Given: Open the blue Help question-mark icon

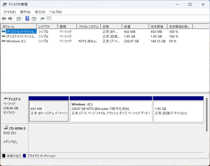Looking at the screenshot, I should coord(27,18).
